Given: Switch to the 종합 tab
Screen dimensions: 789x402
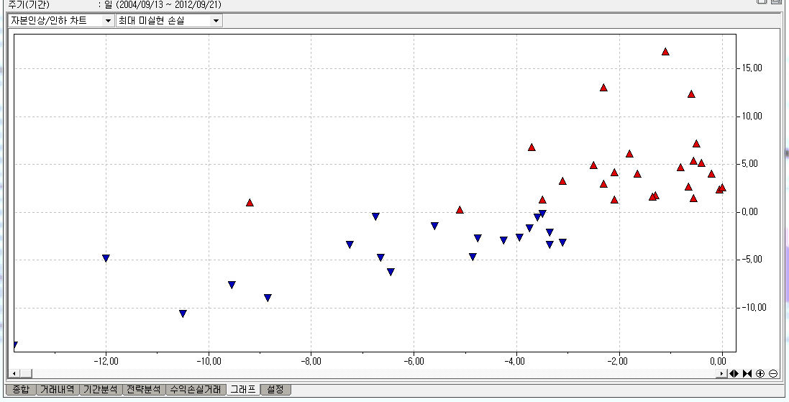Looking at the screenshot, I should (x=22, y=390).
